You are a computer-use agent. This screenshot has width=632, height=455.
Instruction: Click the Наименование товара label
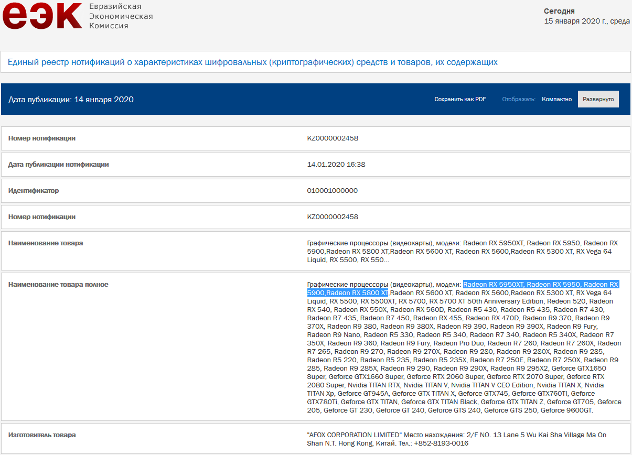46,243
